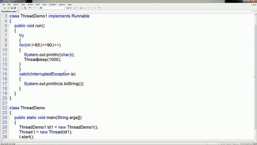Click the Save All toolbar icon
257x145 pixels.
(x=14, y=8)
